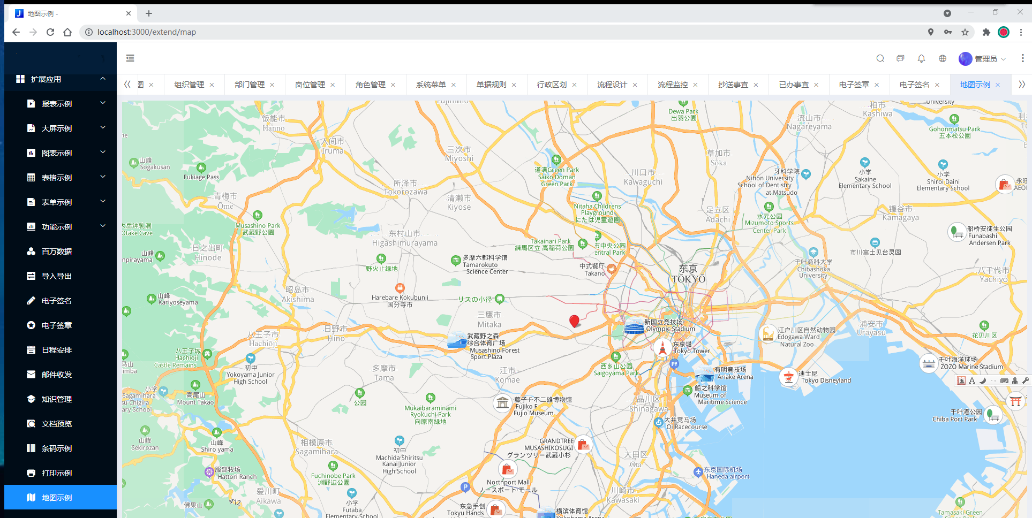Click the 东京 TOKYO map label
Viewport: 1032px width, 518px height.
pos(689,274)
